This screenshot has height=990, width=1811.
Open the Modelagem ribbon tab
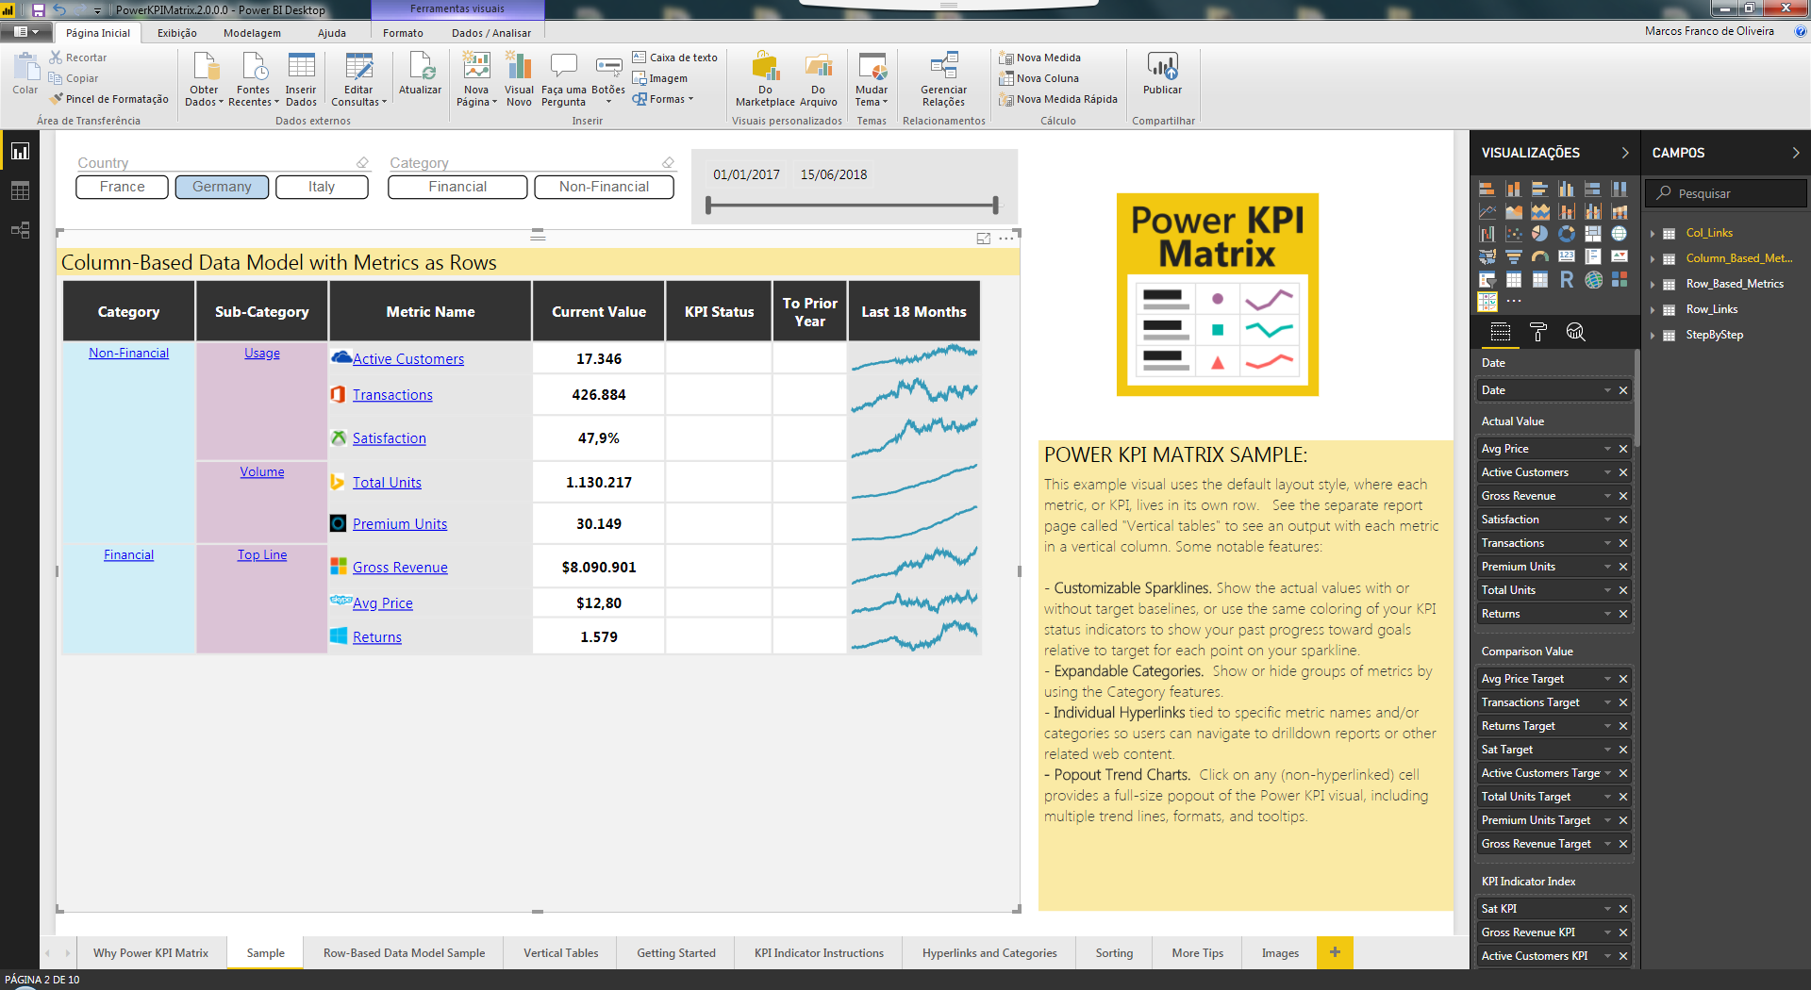point(252,33)
